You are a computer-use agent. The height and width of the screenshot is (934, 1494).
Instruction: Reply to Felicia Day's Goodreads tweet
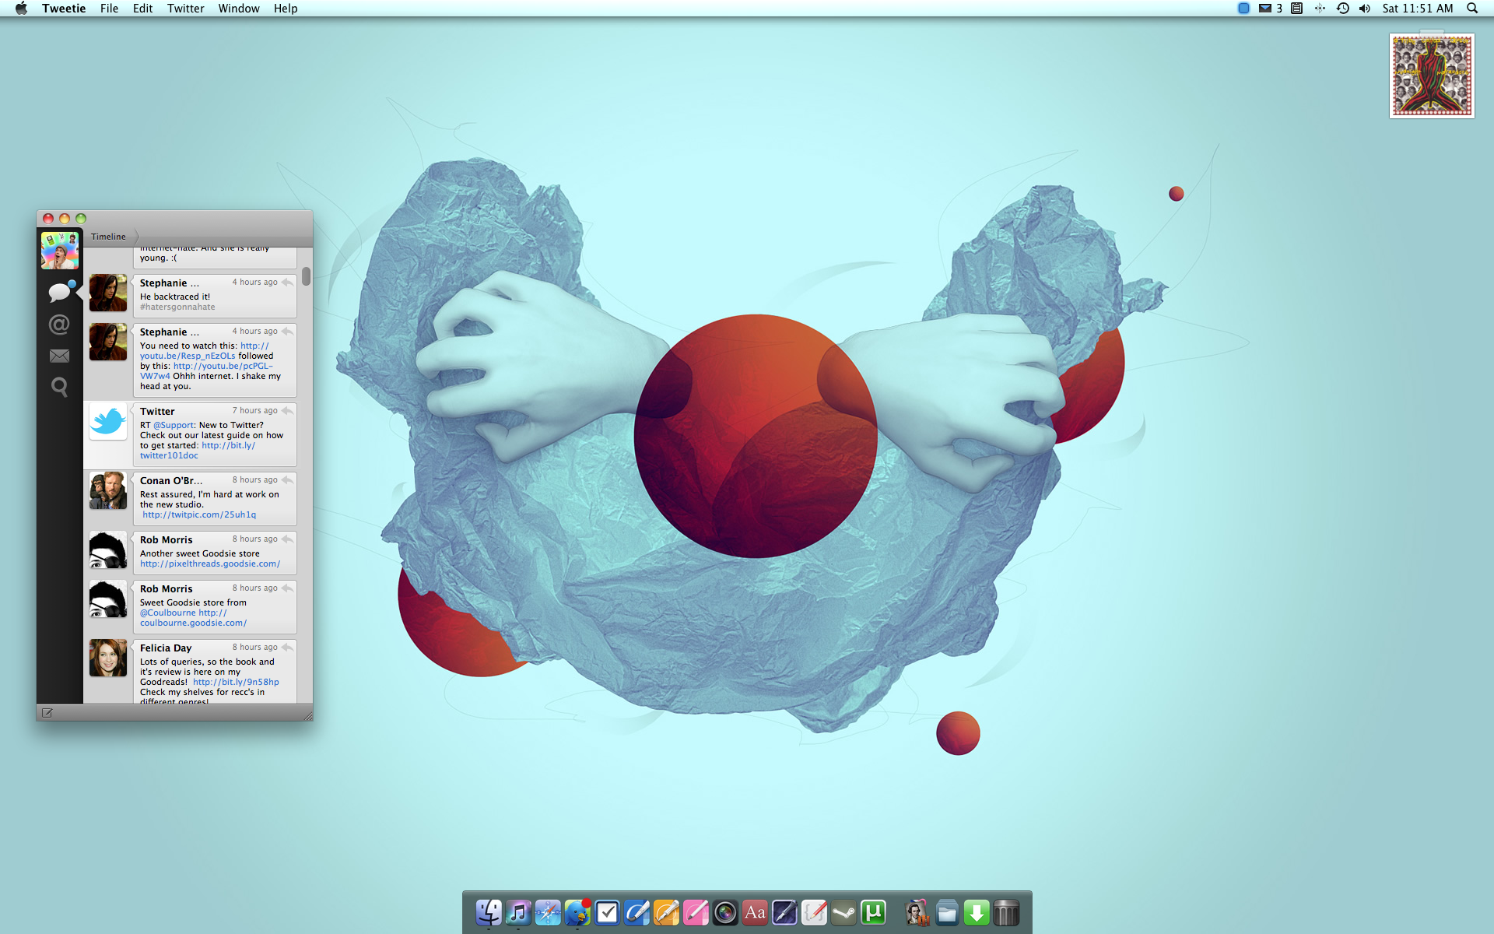288,648
